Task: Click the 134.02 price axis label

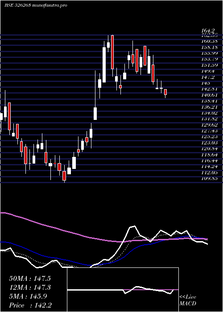Action: [x=209, y=113]
